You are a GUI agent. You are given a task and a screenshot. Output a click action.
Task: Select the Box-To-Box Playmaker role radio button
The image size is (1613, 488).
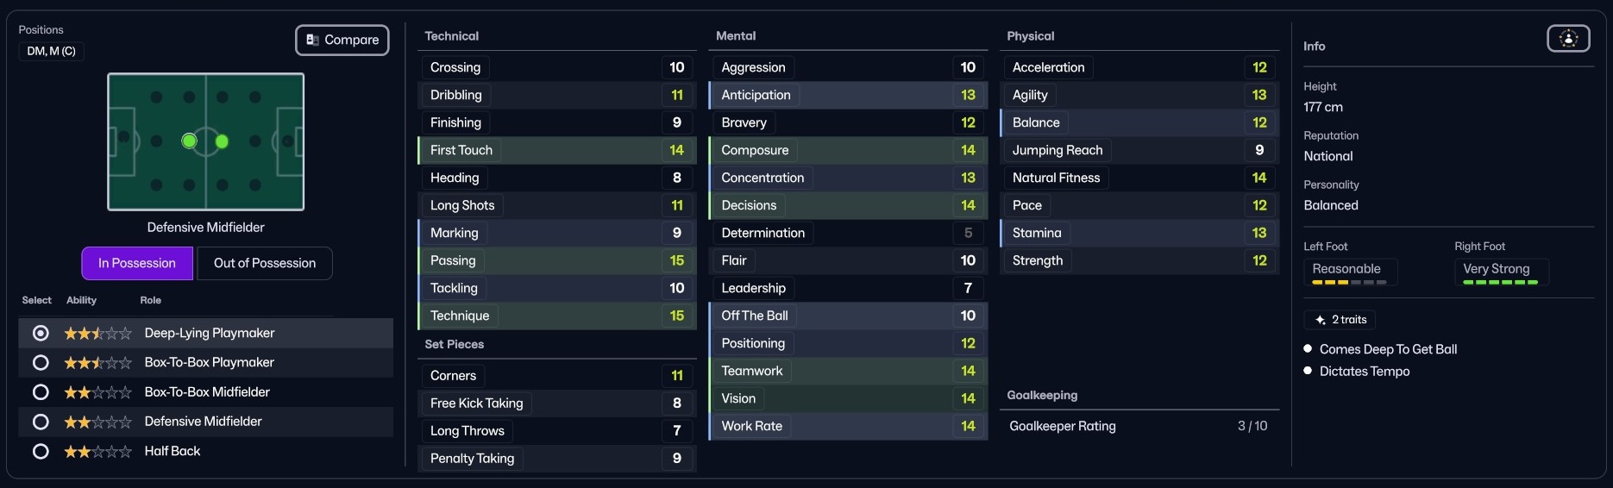pyautogui.click(x=41, y=363)
